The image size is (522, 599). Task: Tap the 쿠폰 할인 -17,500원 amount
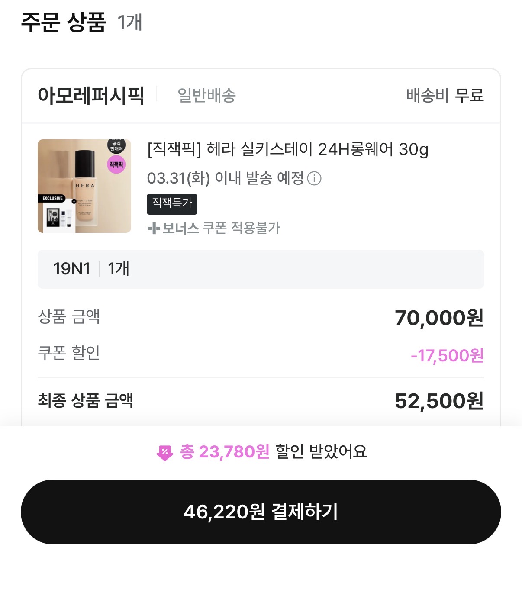click(x=447, y=355)
